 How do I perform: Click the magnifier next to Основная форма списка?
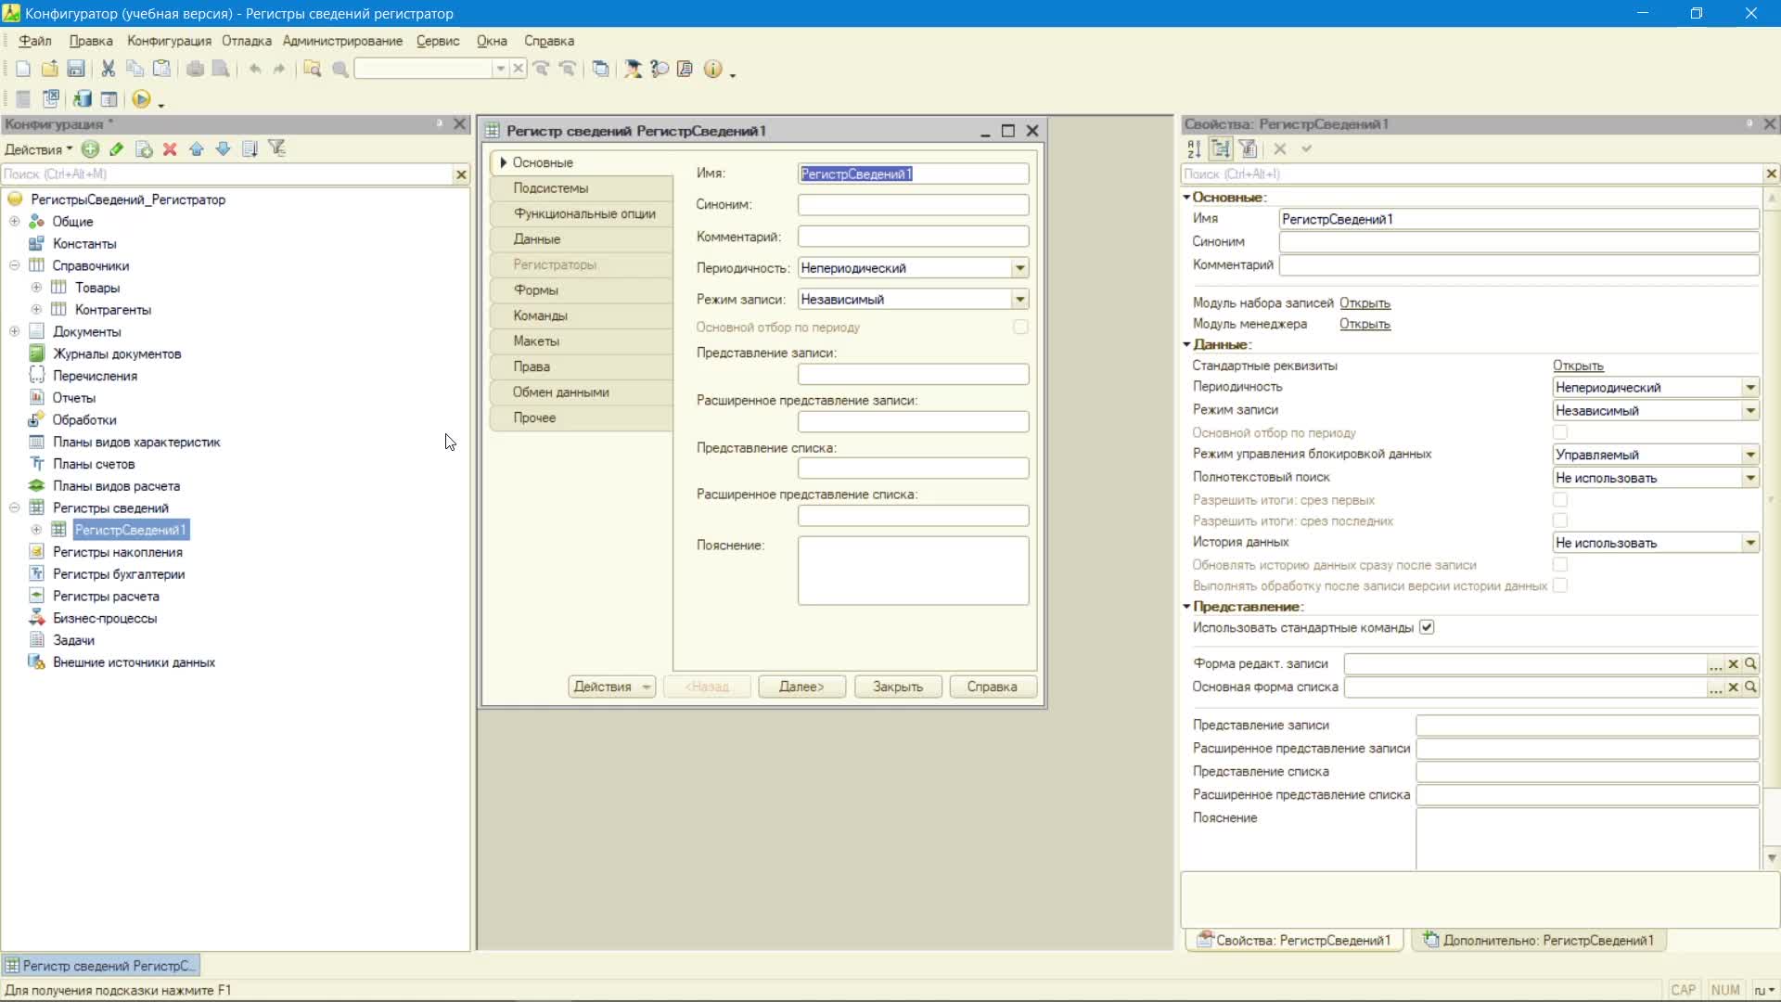point(1750,687)
